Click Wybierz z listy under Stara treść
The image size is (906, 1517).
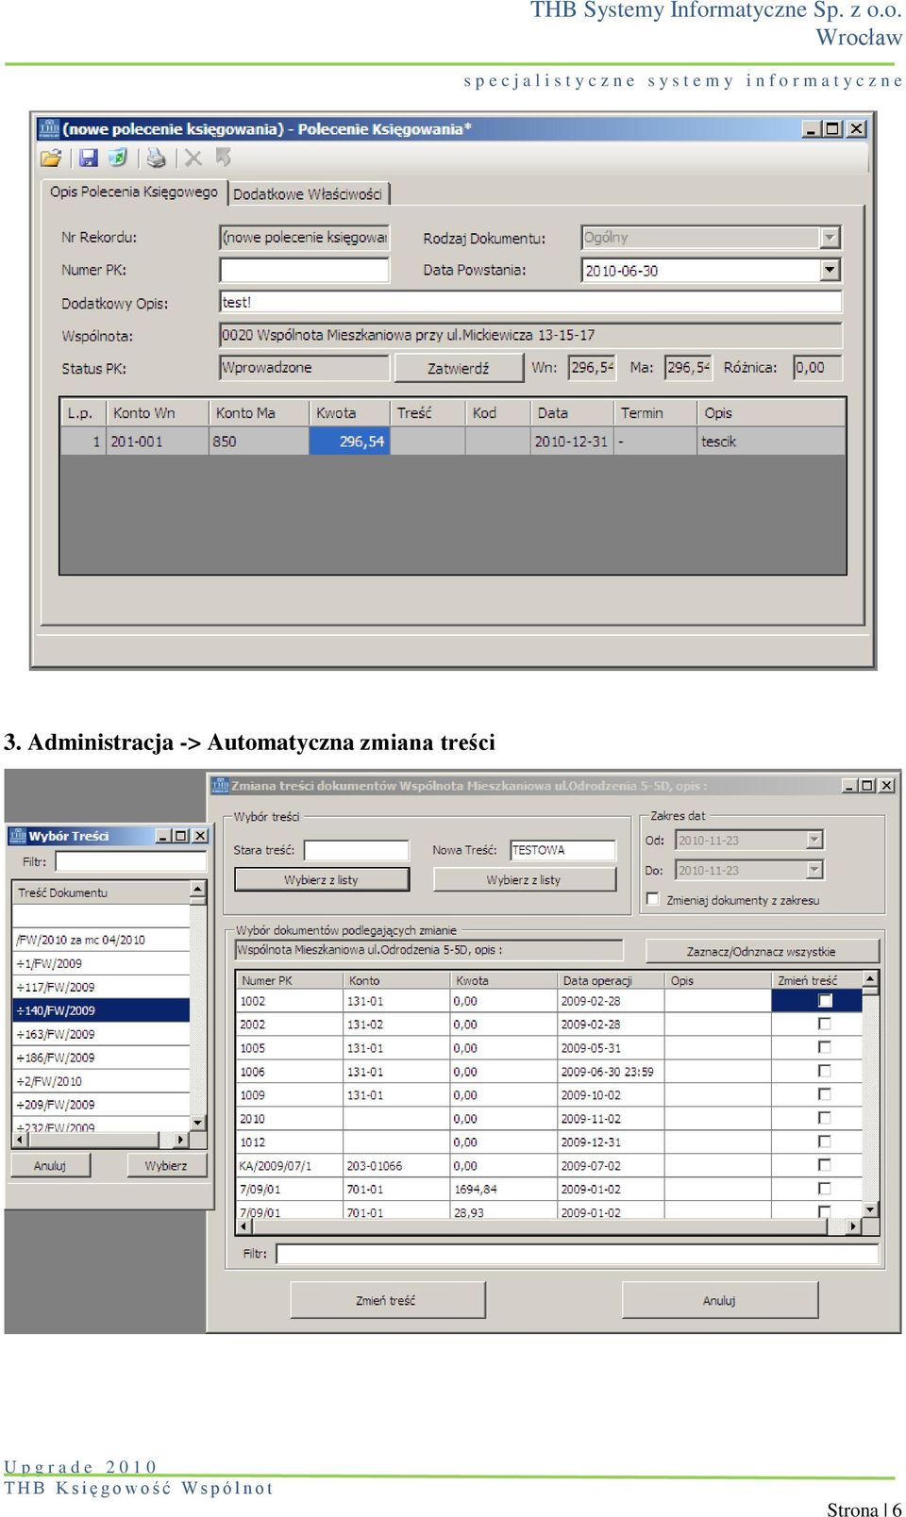coord(321,879)
